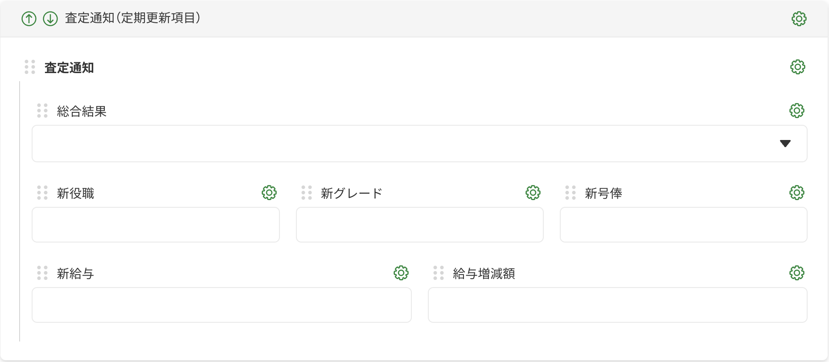Grab drag handle beside 新グレード label

[x=306, y=193]
